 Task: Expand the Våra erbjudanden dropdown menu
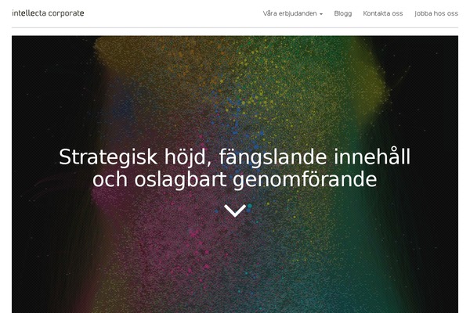click(x=292, y=13)
